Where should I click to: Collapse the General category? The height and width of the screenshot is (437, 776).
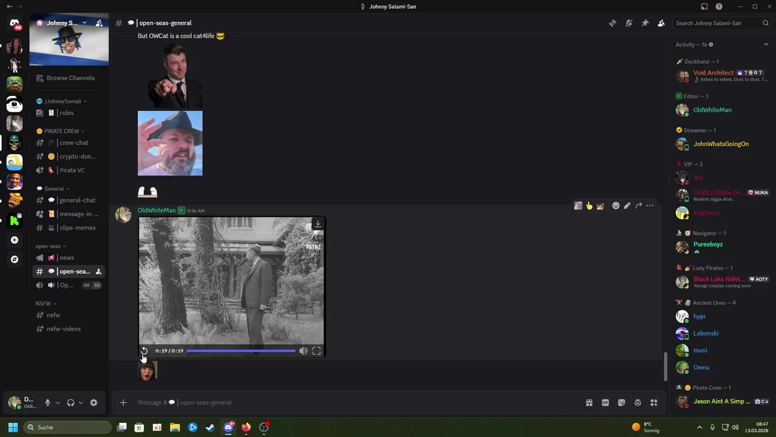coord(53,189)
